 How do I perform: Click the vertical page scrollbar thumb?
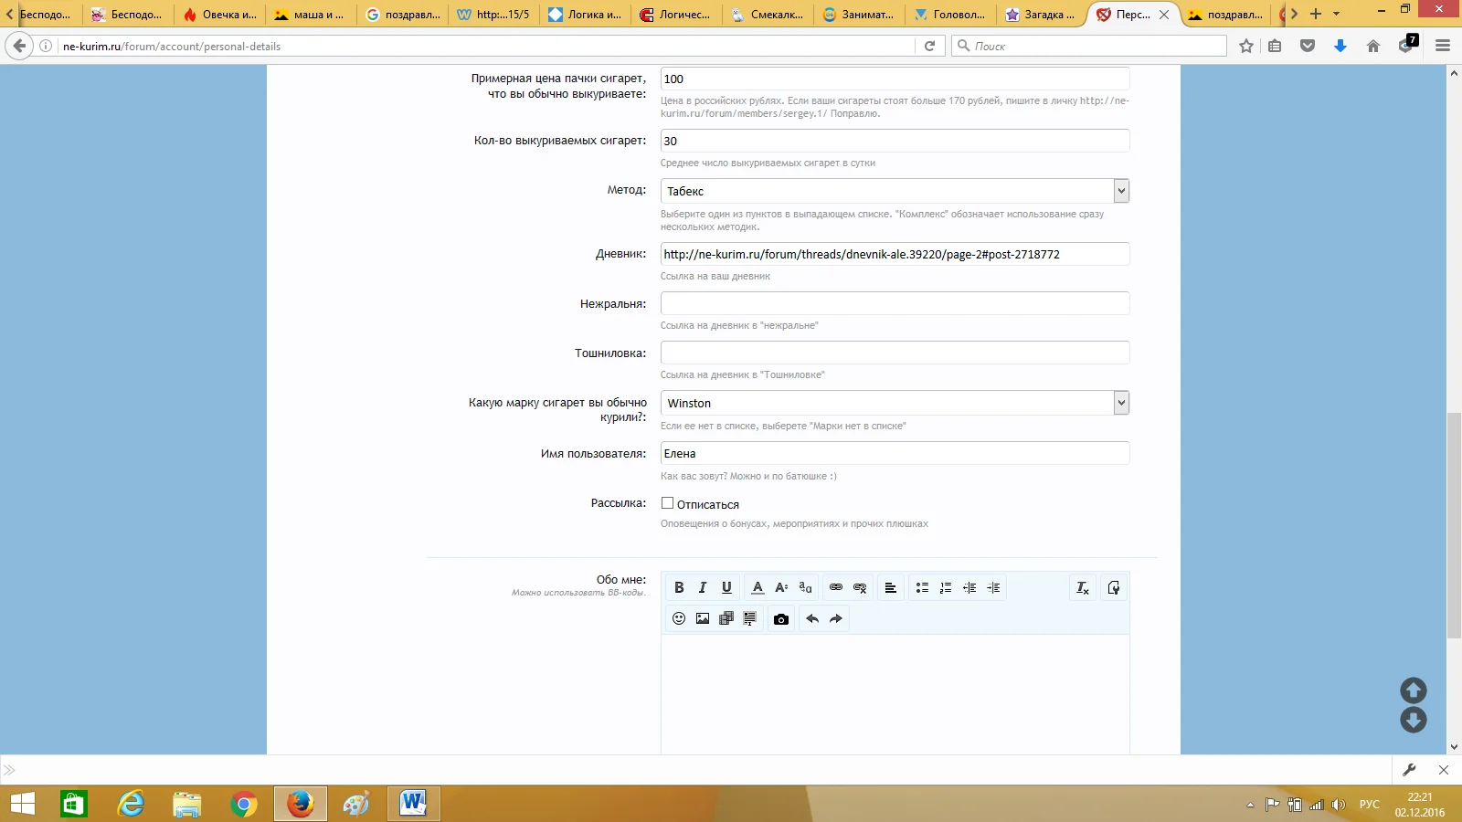tap(1453, 525)
